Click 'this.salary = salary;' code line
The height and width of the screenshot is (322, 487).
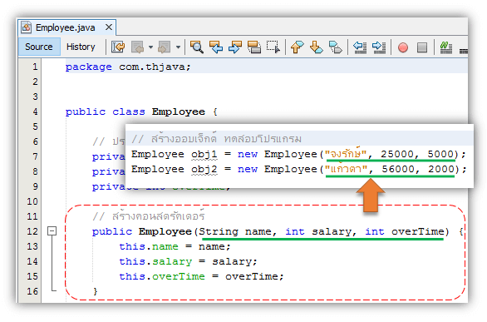pos(188,261)
